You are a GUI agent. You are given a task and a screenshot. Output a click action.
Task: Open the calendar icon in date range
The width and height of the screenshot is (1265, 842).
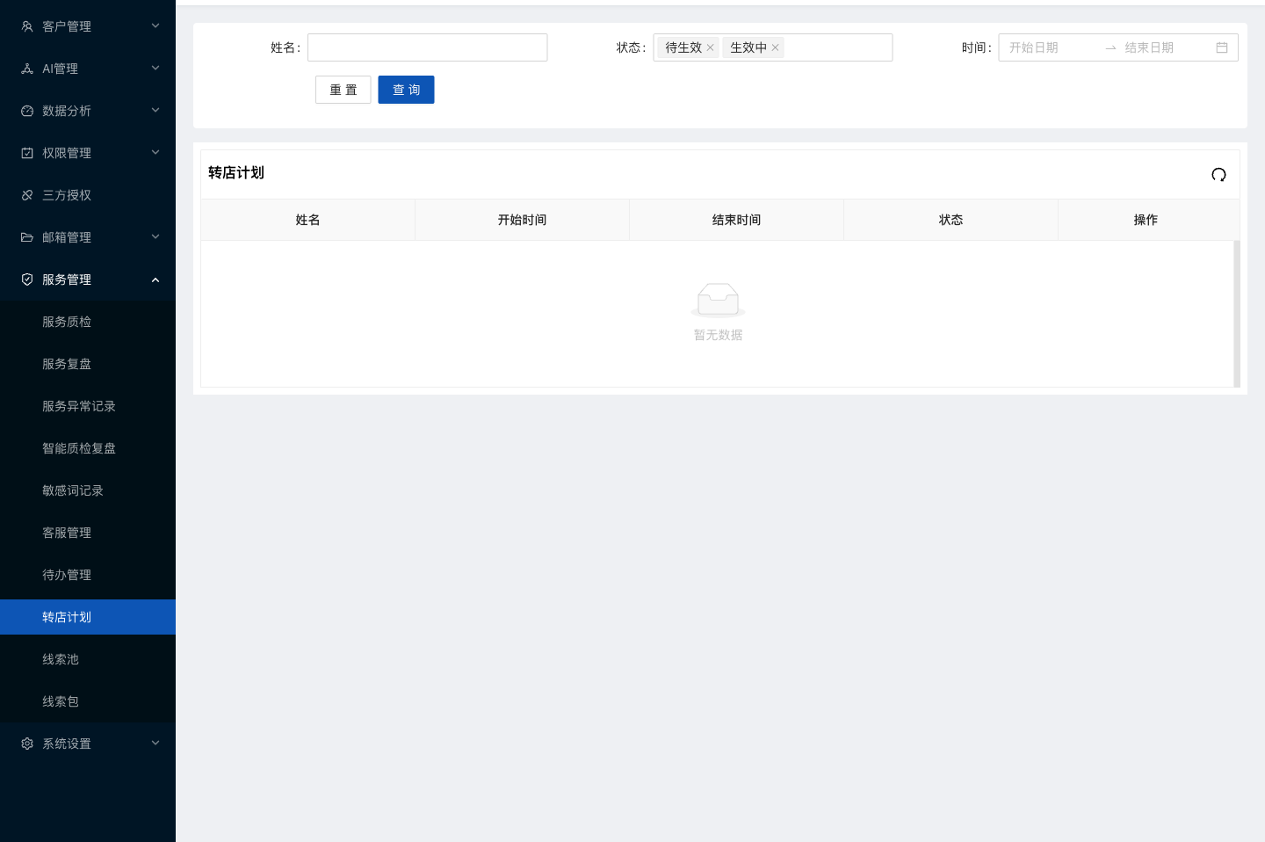(x=1222, y=47)
